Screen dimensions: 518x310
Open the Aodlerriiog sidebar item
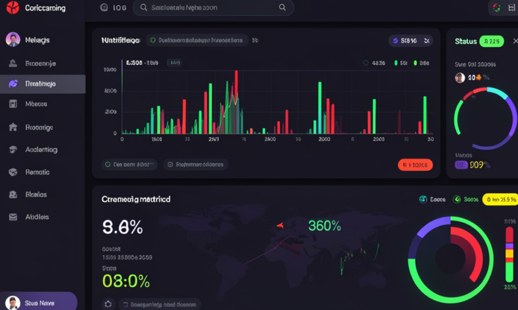pyautogui.click(x=42, y=150)
